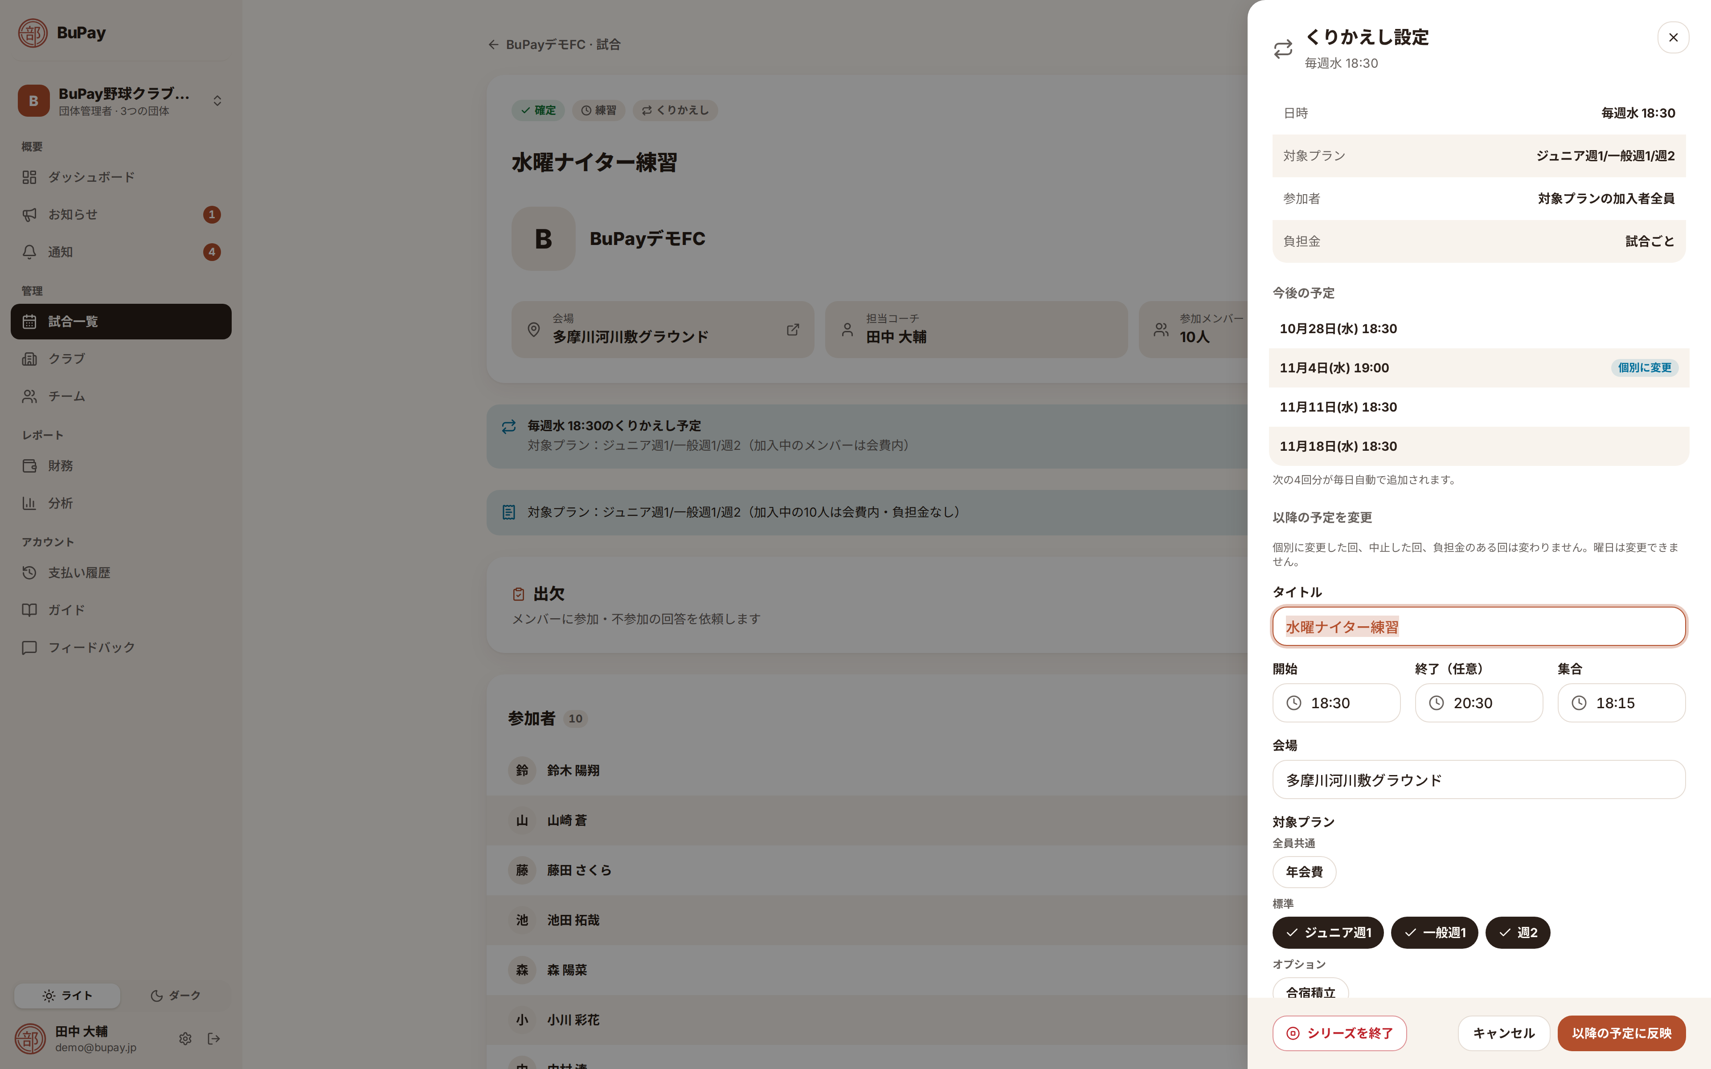Select the 11月4日(水) 19:00 schedule row

click(x=1478, y=367)
